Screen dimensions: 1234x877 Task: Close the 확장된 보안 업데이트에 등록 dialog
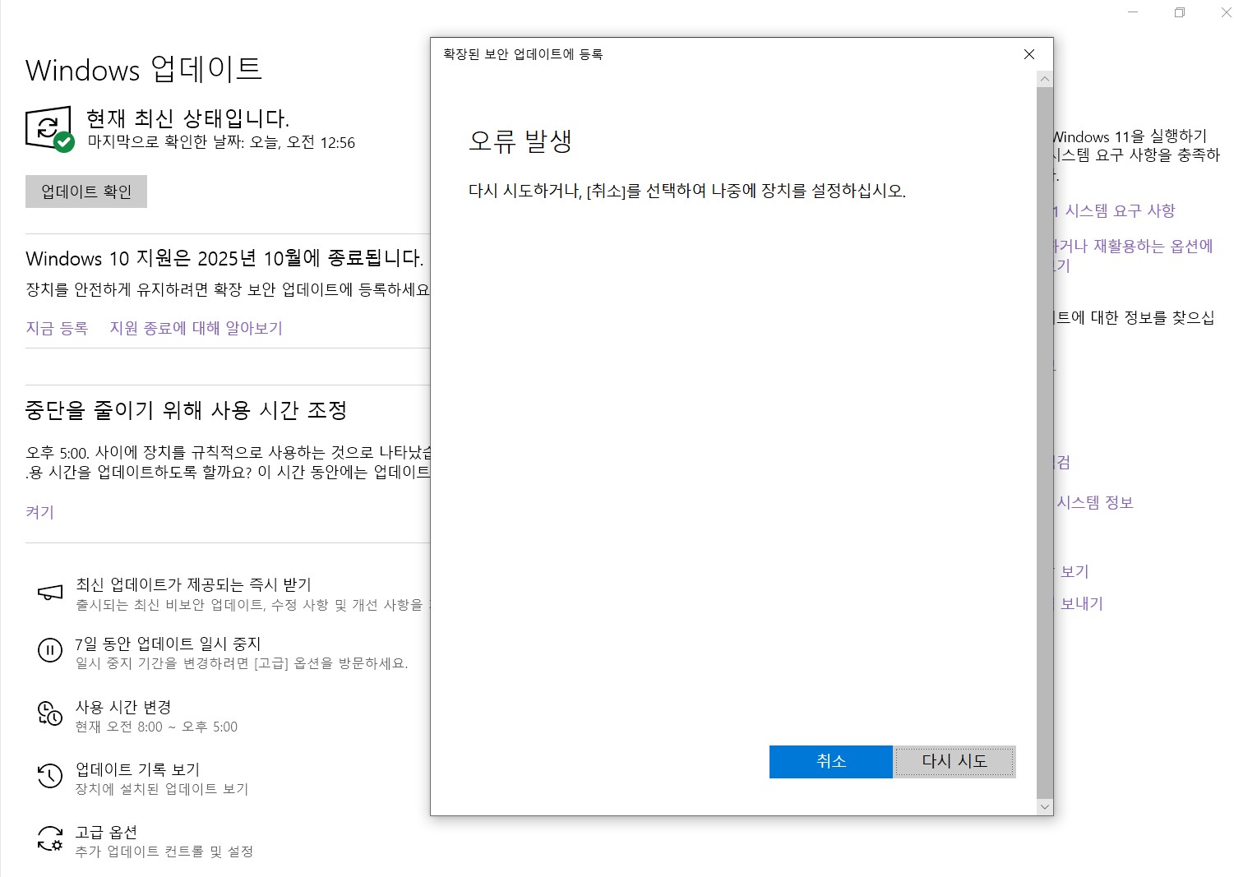pyautogui.click(x=1029, y=54)
